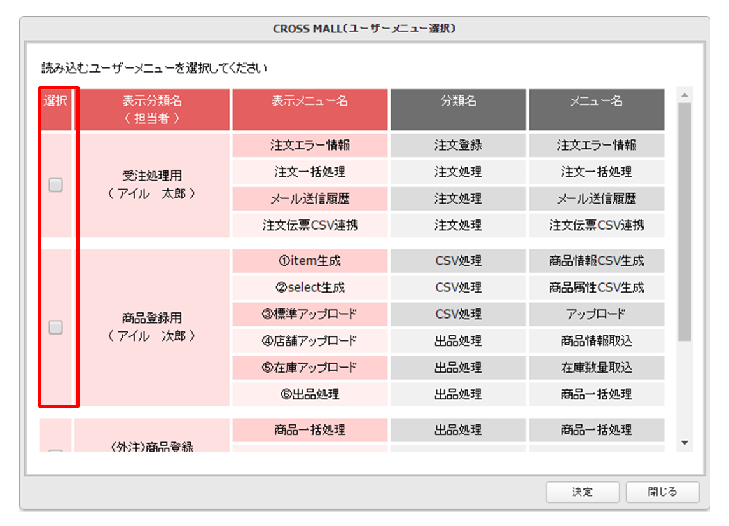Click the gray 分類名 column header

pyautogui.click(x=459, y=109)
